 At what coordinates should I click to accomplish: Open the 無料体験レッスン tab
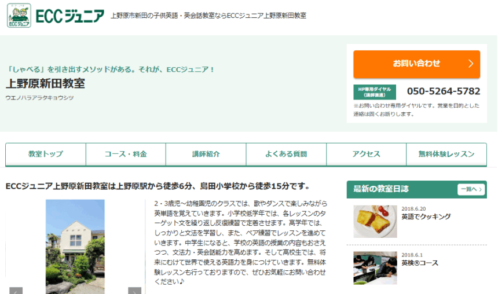(446, 155)
